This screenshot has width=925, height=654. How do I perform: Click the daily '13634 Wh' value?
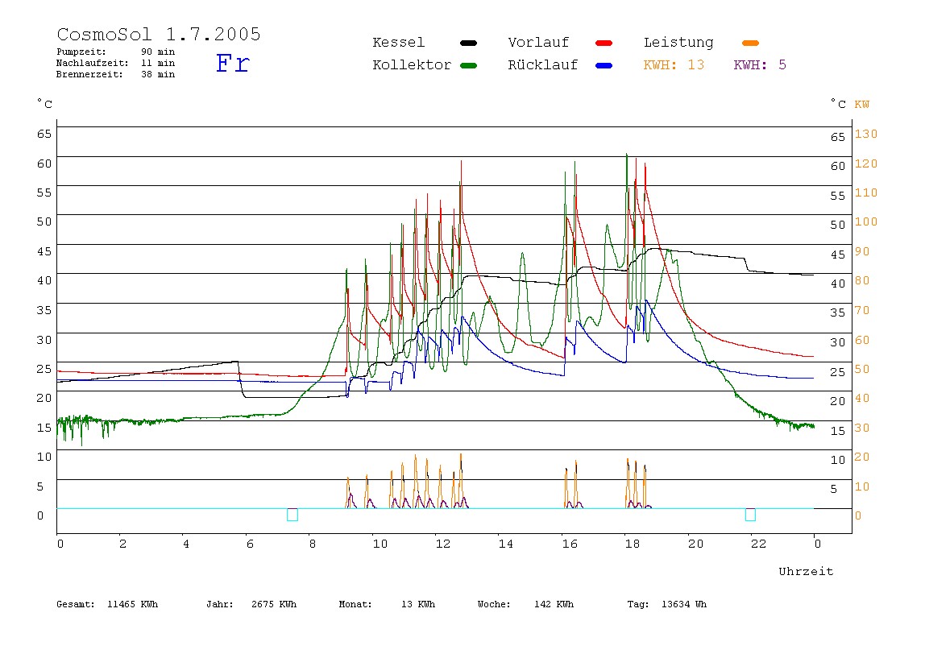pos(684,604)
